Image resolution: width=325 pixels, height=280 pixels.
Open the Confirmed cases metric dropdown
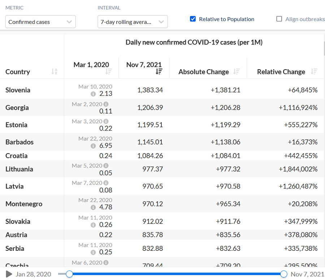[x=40, y=22]
